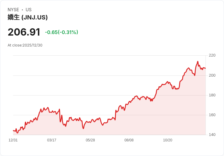This screenshot has height=156, width=224.
Task: Click the 03/17 date marker
Action: click(52, 140)
